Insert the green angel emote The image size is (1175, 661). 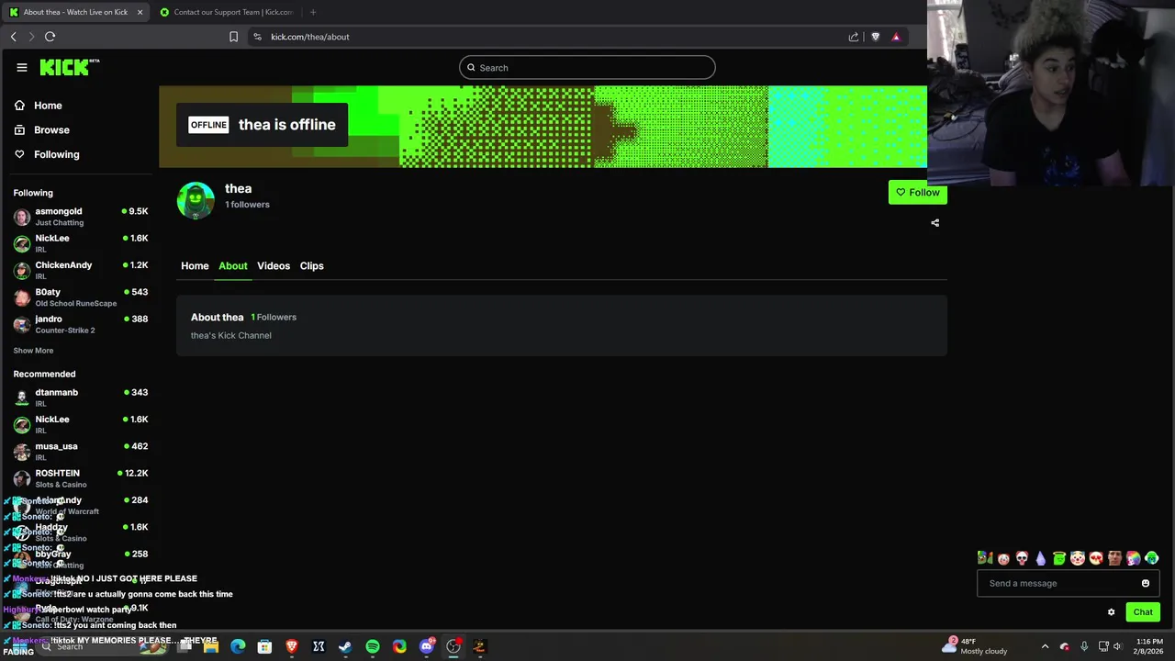1058,558
